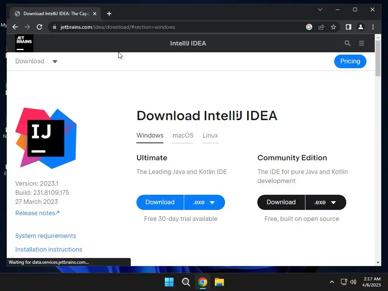The width and height of the screenshot is (388, 291).
Task: Open Chrome three-dot menu
Action: [373, 27]
